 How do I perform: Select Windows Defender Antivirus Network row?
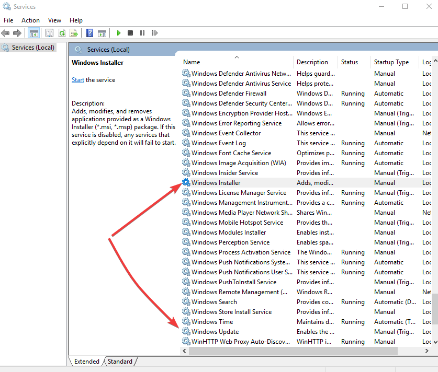[307, 73]
